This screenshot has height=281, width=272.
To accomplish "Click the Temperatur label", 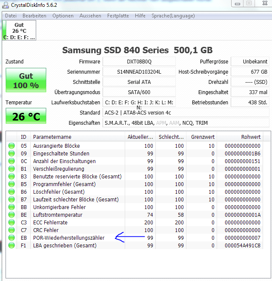I will pos(19,103).
